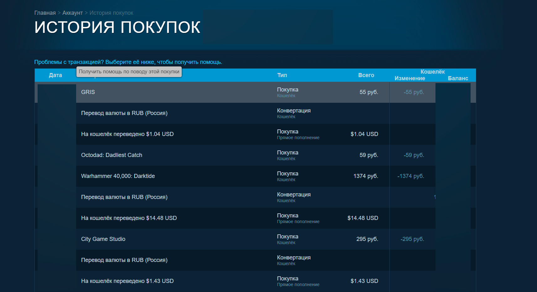Click the Дата column header
Image resolution: width=537 pixels, height=292 pixels.
55,75
